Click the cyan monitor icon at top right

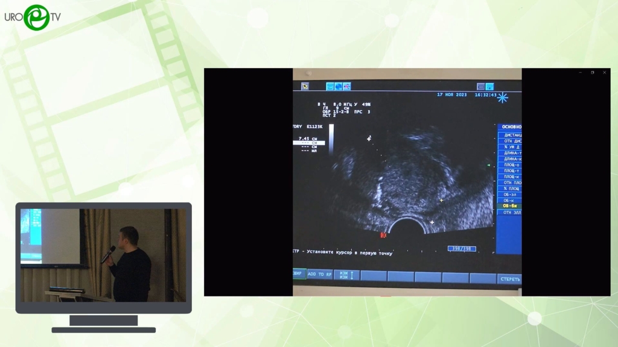[x=489, y=87]
